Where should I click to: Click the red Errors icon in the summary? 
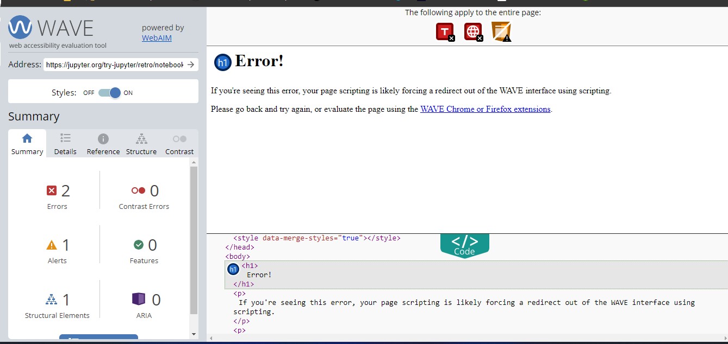coord(53,190)
